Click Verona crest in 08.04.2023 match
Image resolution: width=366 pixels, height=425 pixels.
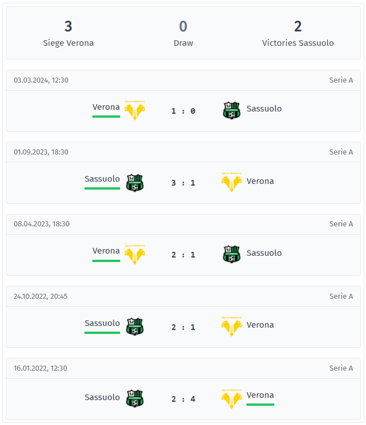(135, 255)
